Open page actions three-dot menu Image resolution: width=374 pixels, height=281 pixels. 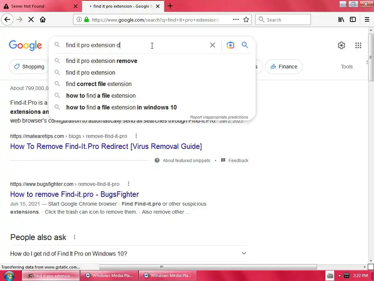point(236,20)
